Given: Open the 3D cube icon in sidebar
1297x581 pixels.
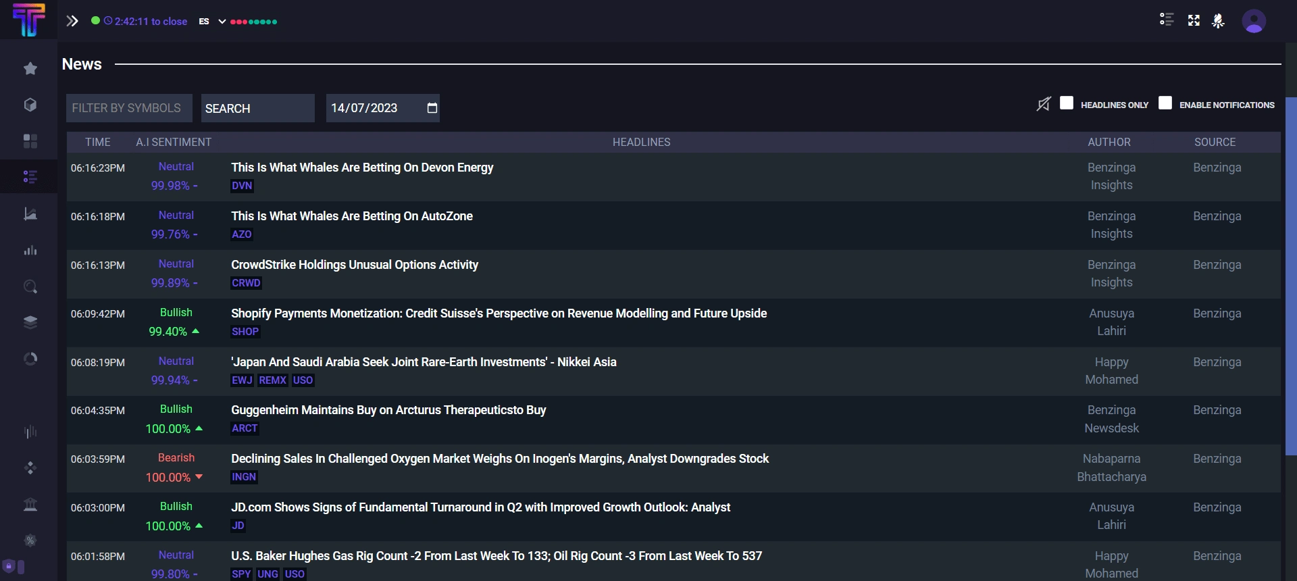Looking at the screenshot, I should (x=30, y=105).
